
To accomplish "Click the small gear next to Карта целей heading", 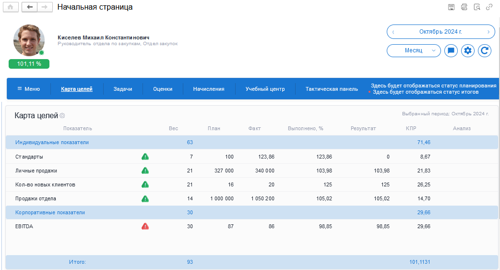I will (x=62, y=116).
